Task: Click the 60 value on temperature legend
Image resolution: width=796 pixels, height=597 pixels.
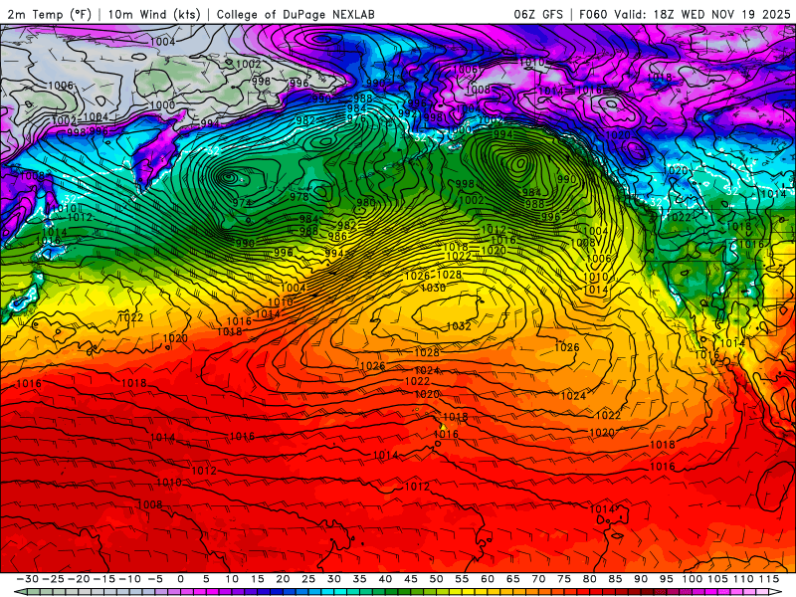Action: click(x=488, y=579)
